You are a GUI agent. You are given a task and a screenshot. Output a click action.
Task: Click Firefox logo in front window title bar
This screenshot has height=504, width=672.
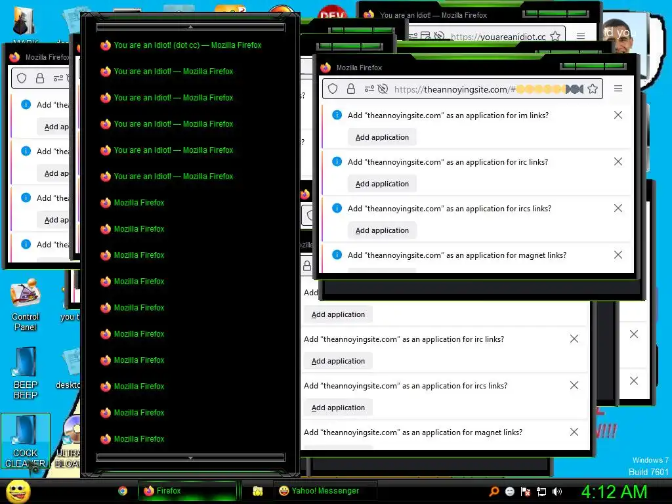325,68
